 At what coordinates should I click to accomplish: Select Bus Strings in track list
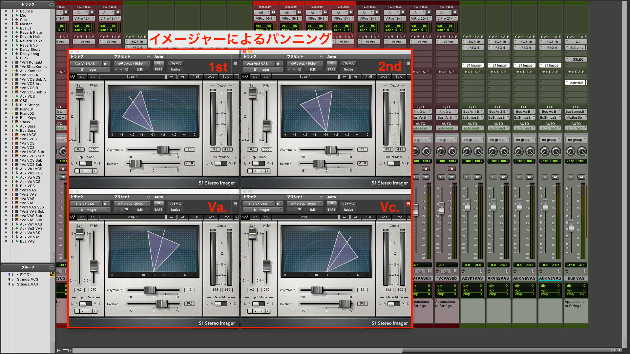pos(30,105)
